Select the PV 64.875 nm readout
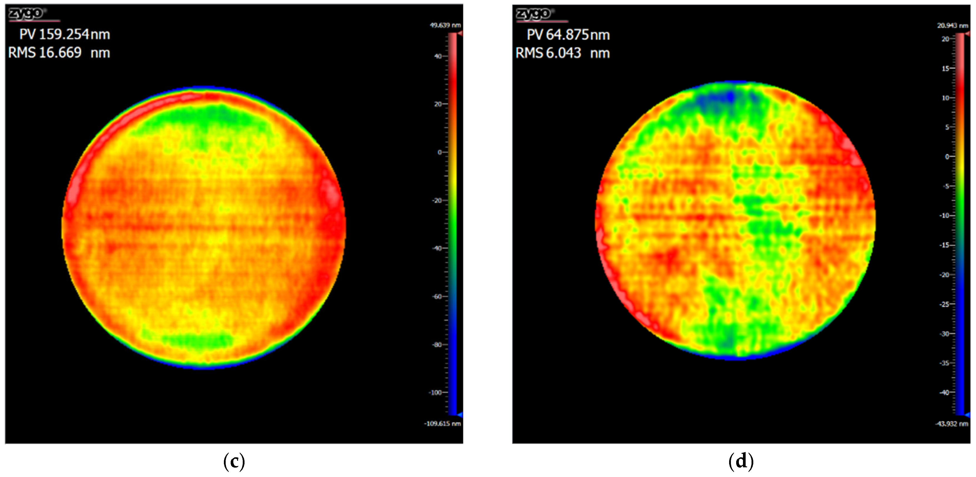Viewport: 976px width, 477px height. pos(568,35)
